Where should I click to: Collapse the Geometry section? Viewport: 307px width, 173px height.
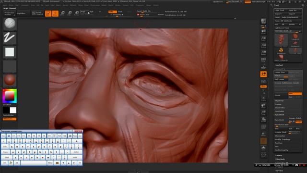click(x=280, y=69)
